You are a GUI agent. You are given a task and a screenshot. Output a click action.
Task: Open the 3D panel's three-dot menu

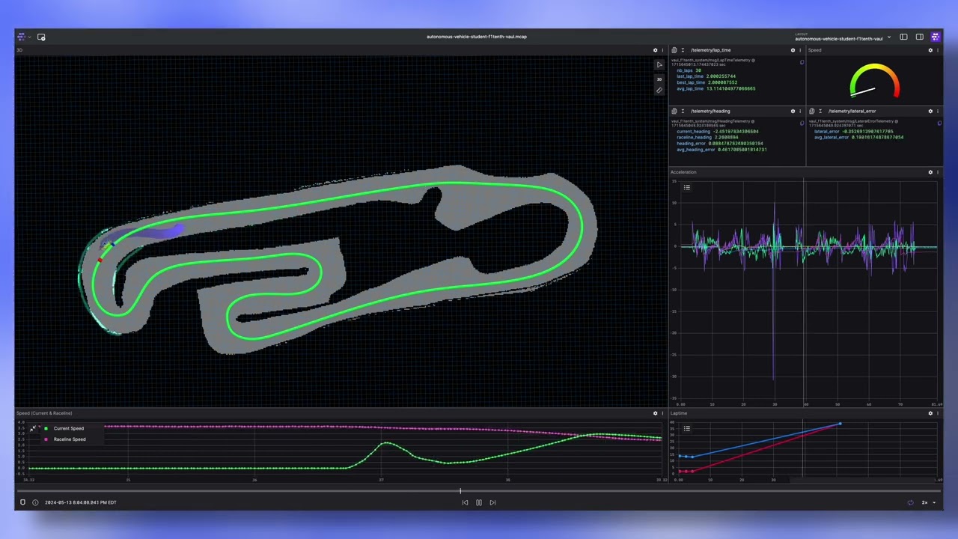coord(663,50)
